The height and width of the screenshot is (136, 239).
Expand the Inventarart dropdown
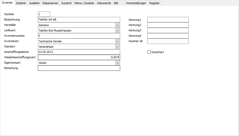click(x=117, y=41)
